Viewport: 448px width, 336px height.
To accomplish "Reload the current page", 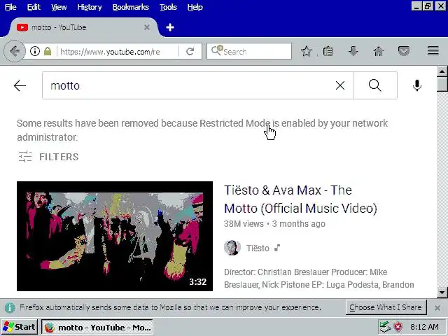I will [x=190, y=51].
